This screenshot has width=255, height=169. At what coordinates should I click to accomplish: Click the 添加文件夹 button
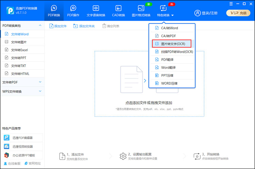coord(84,26)
